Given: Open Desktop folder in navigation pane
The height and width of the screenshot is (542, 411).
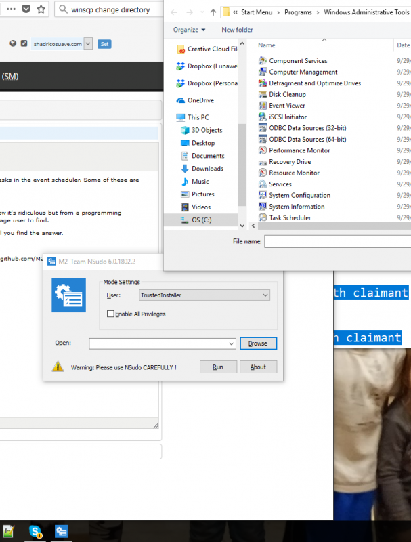Looking at the screenshot, I should (x=198, y=143).
